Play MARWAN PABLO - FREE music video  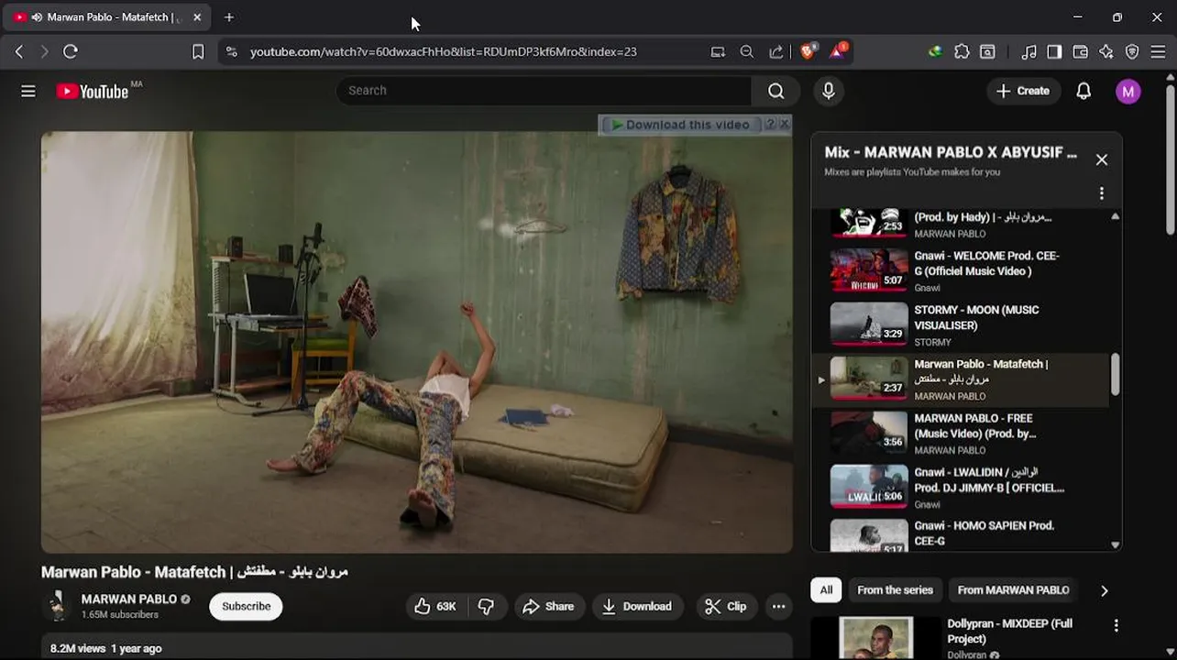962,433
